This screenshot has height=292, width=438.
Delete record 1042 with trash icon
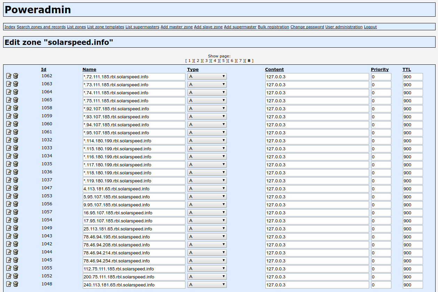tap(16, 244)
